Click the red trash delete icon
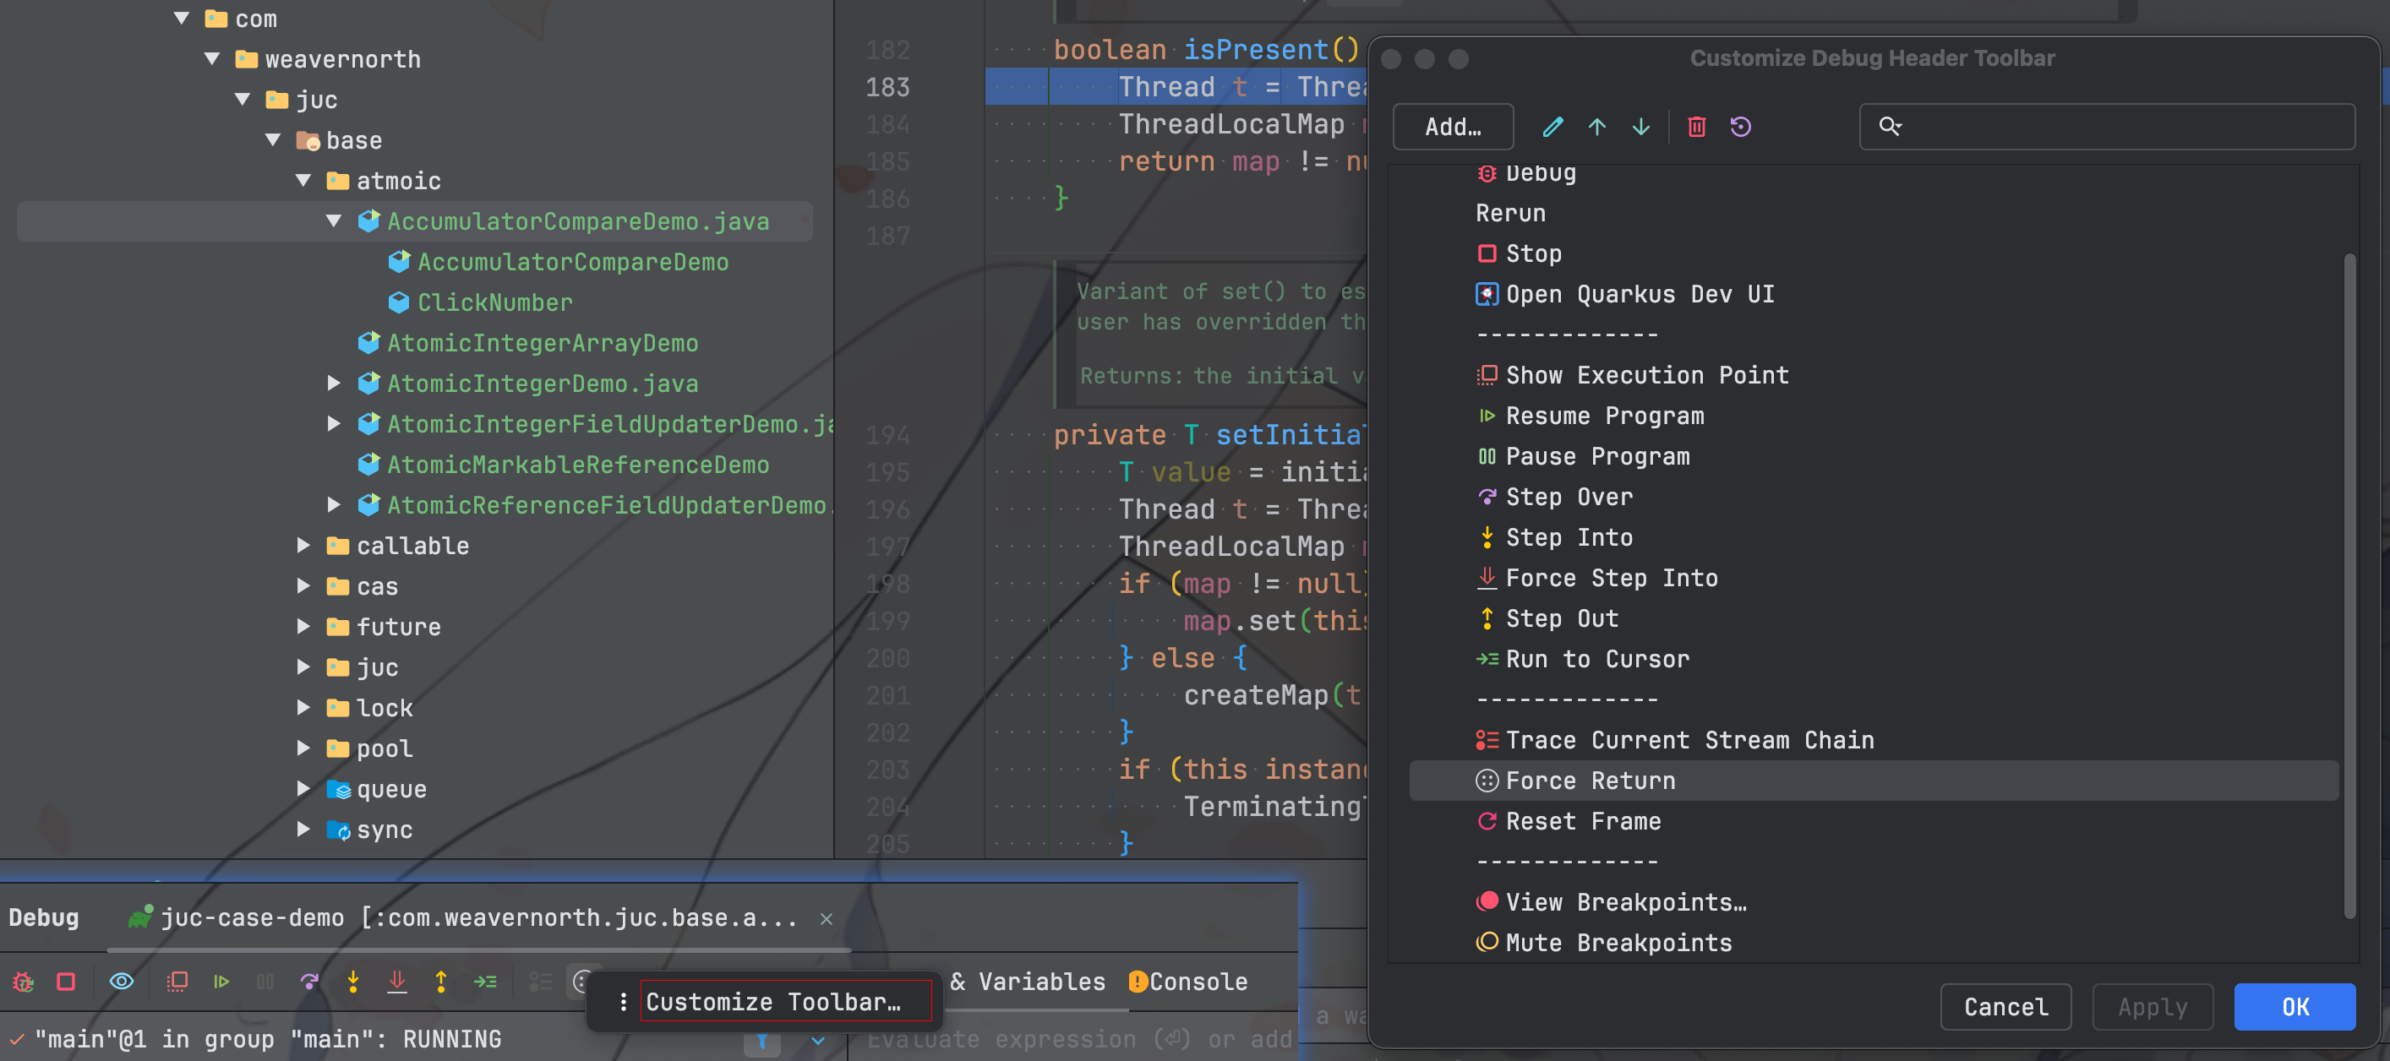This screenshot has height=1061, width=2390. [1696, 127]
